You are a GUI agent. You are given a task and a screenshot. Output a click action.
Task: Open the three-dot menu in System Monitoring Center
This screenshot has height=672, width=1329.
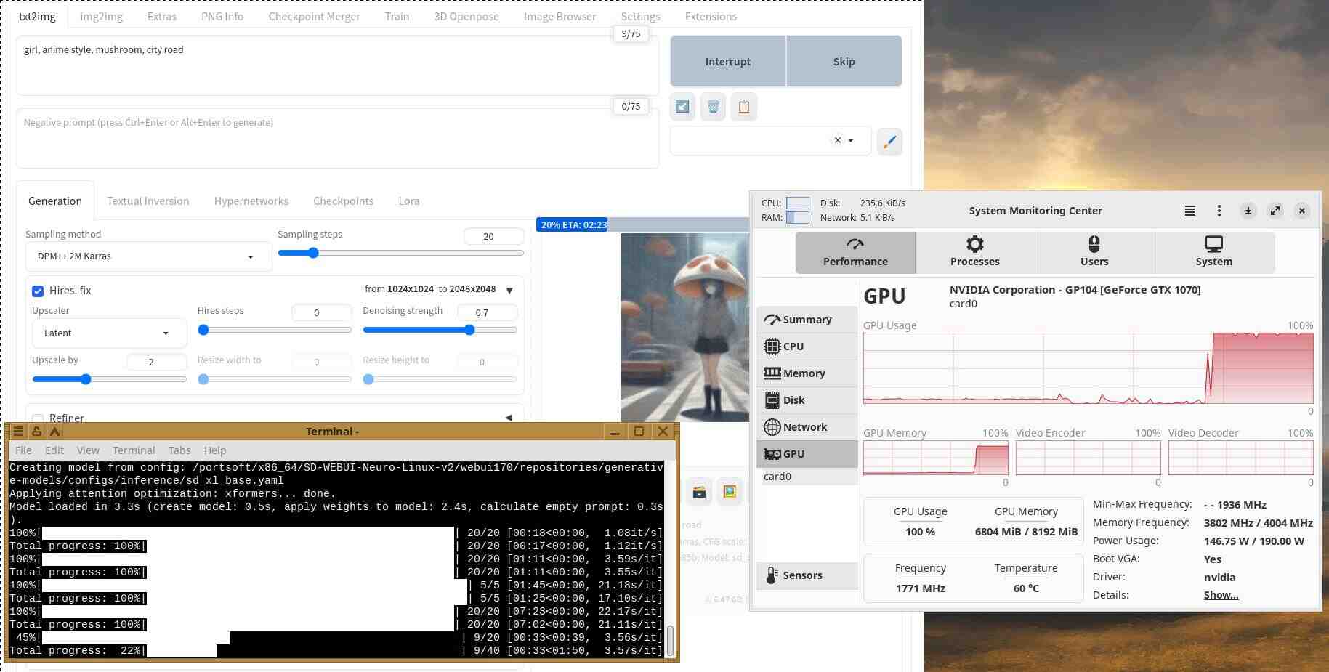(x=1219, y=211)
